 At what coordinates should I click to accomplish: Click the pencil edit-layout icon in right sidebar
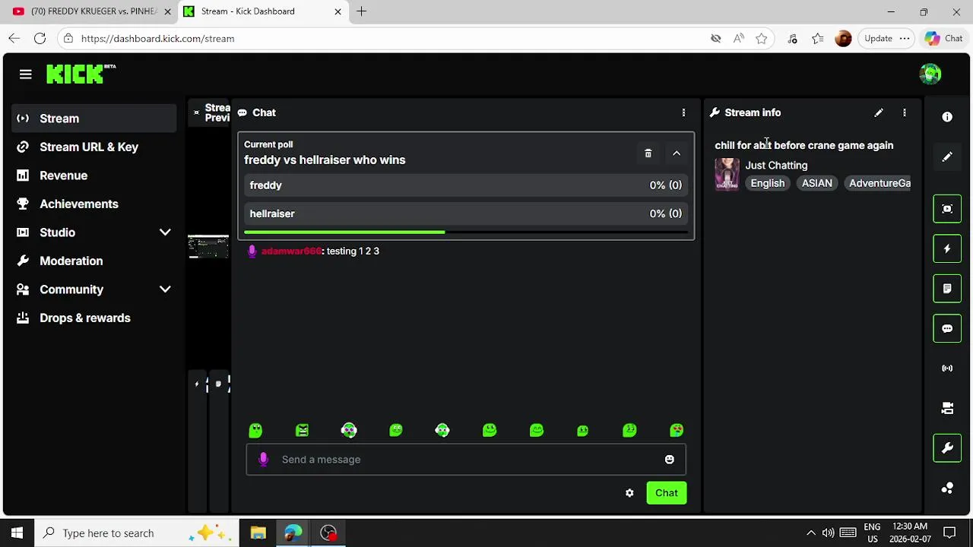coord(947,157)
